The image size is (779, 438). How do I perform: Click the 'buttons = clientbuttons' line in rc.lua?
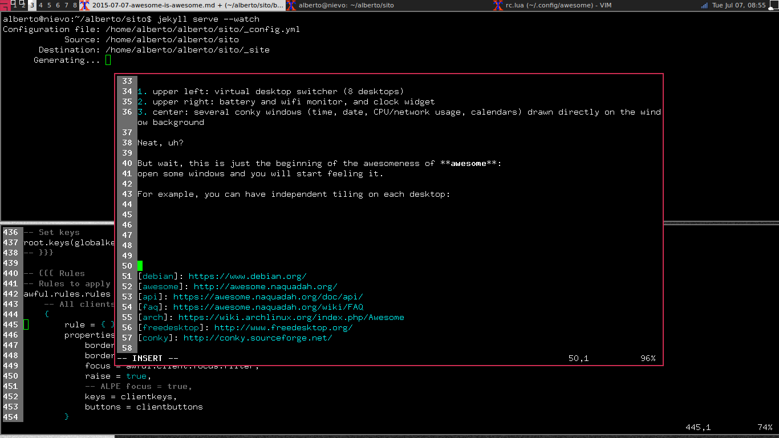click(x=144, y=407)
